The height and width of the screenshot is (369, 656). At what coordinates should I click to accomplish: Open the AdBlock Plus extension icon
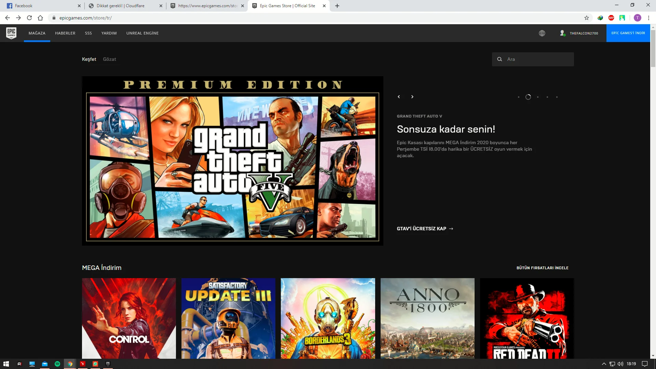pyautogui.click(x=611, y=18)
